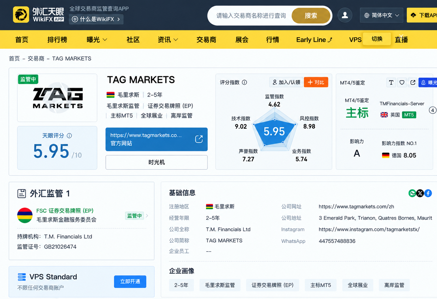The height and width of the screenshot is (299, 437).
Task: Open the 交易商 navigation item
Action: [x=206, y=40]
